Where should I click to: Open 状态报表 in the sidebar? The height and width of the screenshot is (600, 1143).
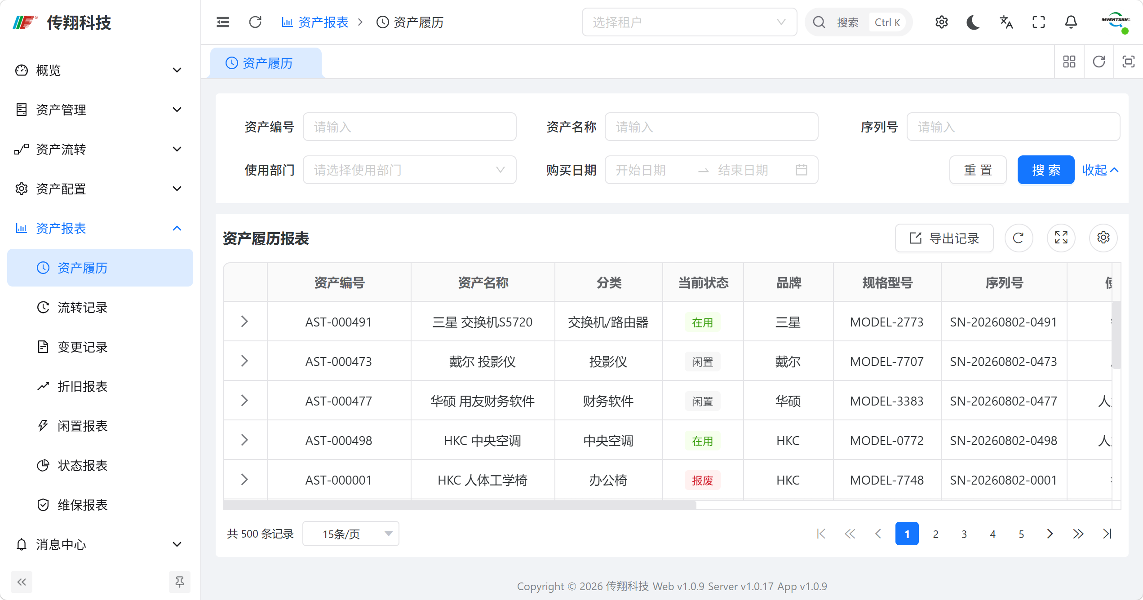tap(100, 465)
